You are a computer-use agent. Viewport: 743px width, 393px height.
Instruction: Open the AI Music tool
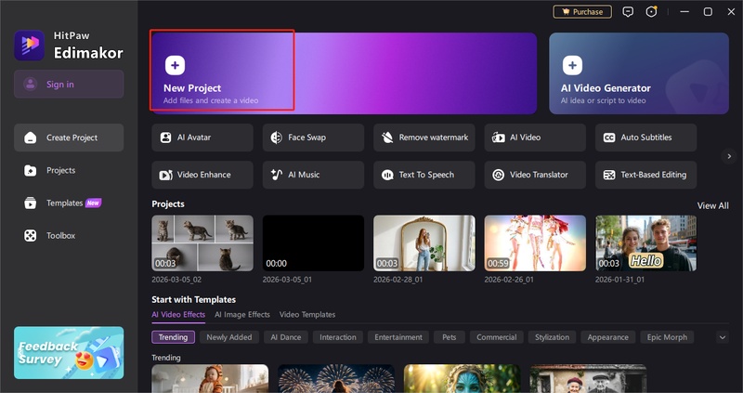[x=313, y=175]
